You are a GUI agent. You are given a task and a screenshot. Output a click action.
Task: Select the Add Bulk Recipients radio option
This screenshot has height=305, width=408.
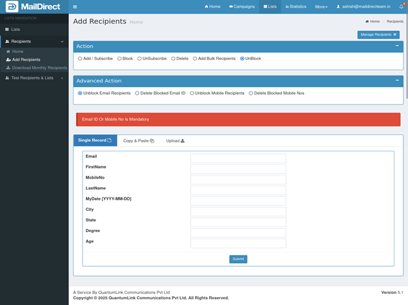coord(195,59)
